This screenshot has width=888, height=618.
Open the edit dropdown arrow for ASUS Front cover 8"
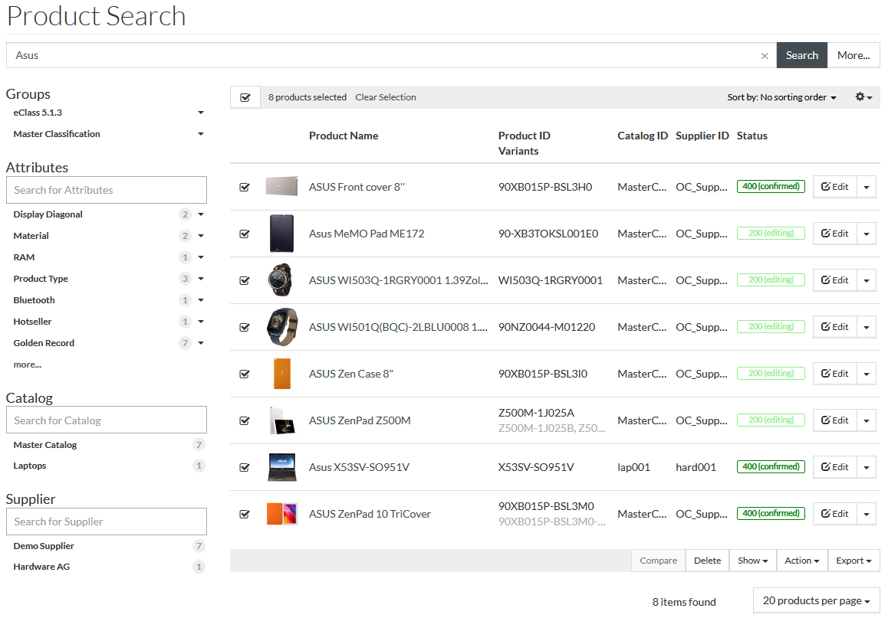coord(867,187)
